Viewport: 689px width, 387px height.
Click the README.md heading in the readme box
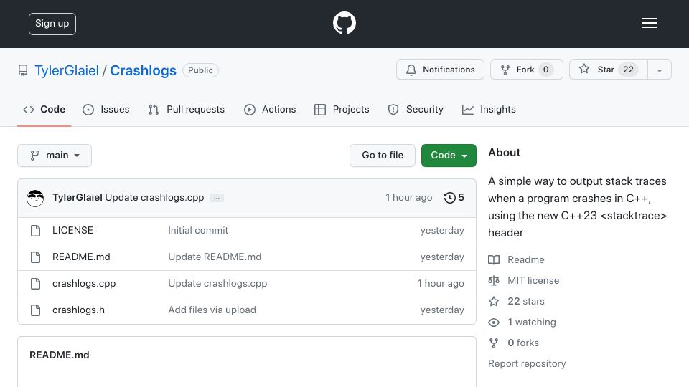click(x=60, y=355)
